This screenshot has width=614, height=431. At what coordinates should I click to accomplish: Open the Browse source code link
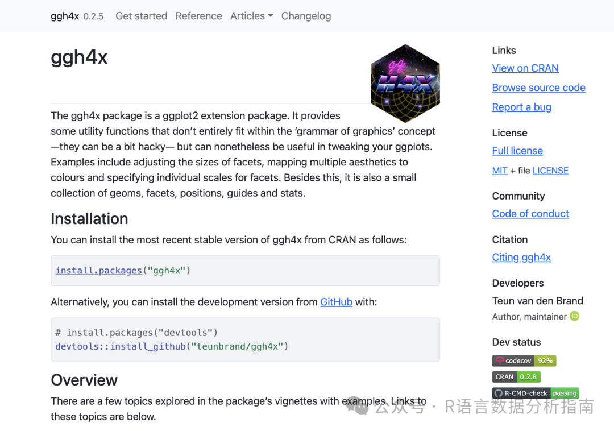click(x=538, y=88)
